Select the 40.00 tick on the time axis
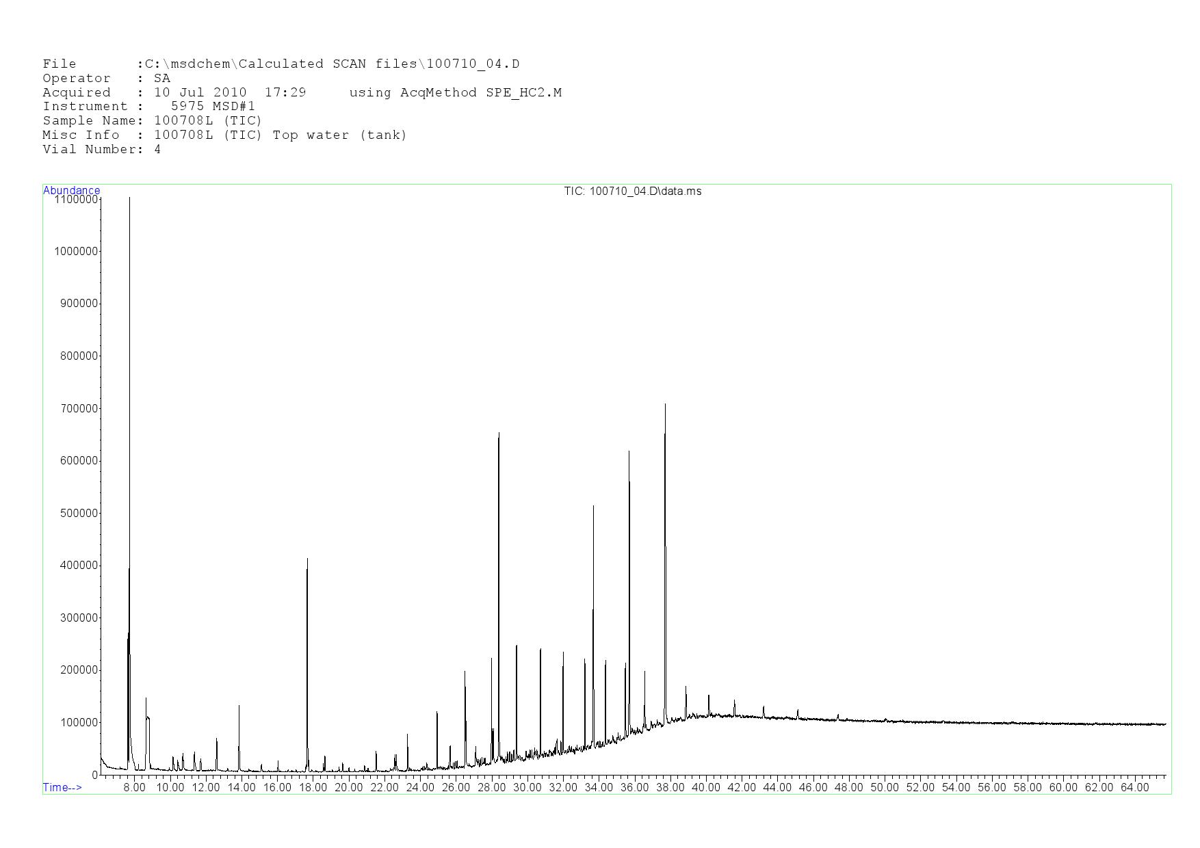 705,787
